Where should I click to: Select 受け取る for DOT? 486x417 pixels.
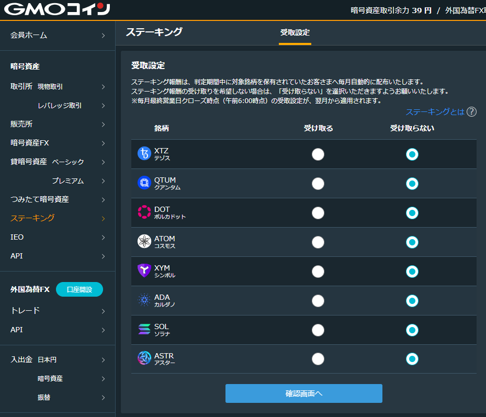(x=318, y=213)
